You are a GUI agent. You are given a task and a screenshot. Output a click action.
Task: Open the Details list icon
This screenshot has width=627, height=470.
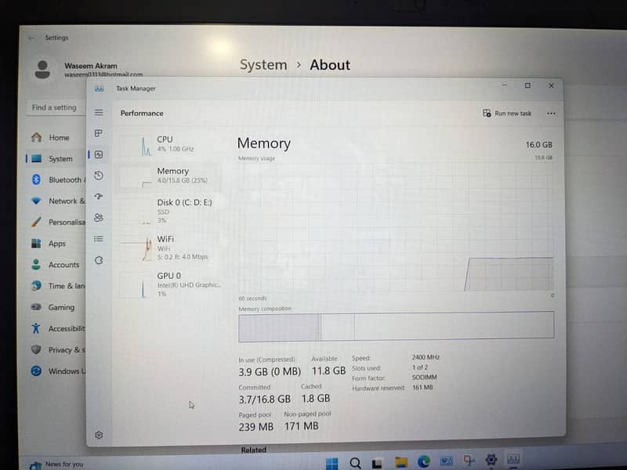pos(99,239)
